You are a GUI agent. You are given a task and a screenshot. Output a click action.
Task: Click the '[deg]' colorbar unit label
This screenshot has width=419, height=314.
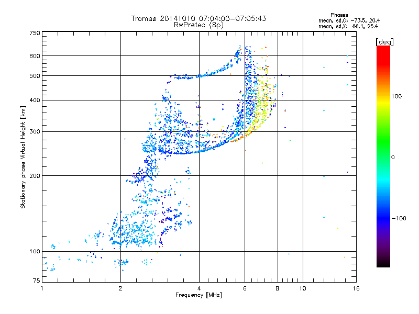click(384, 42)
